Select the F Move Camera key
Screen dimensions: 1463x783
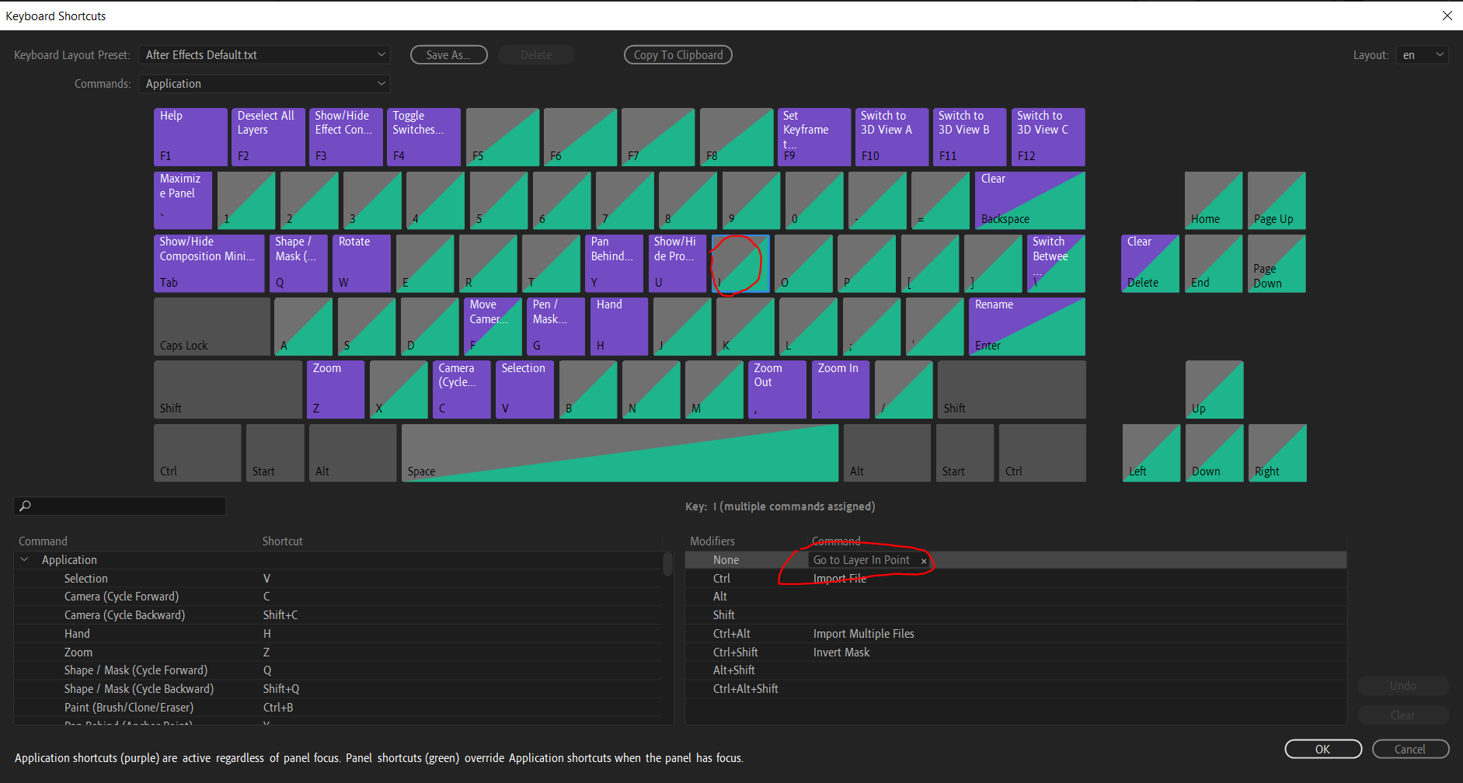click(x=493, y=327)
